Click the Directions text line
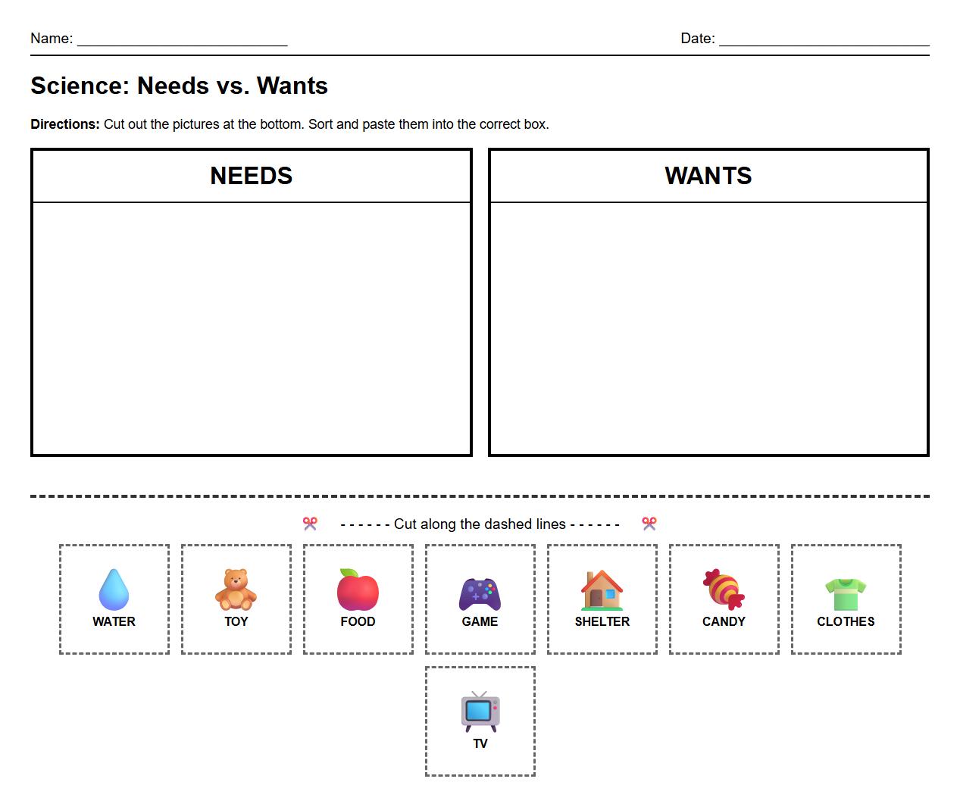 288,124
